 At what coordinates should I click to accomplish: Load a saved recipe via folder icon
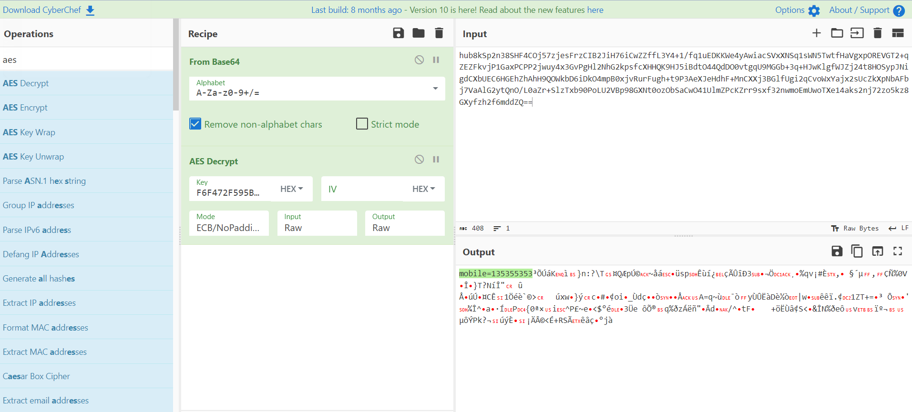click(418, 33)
